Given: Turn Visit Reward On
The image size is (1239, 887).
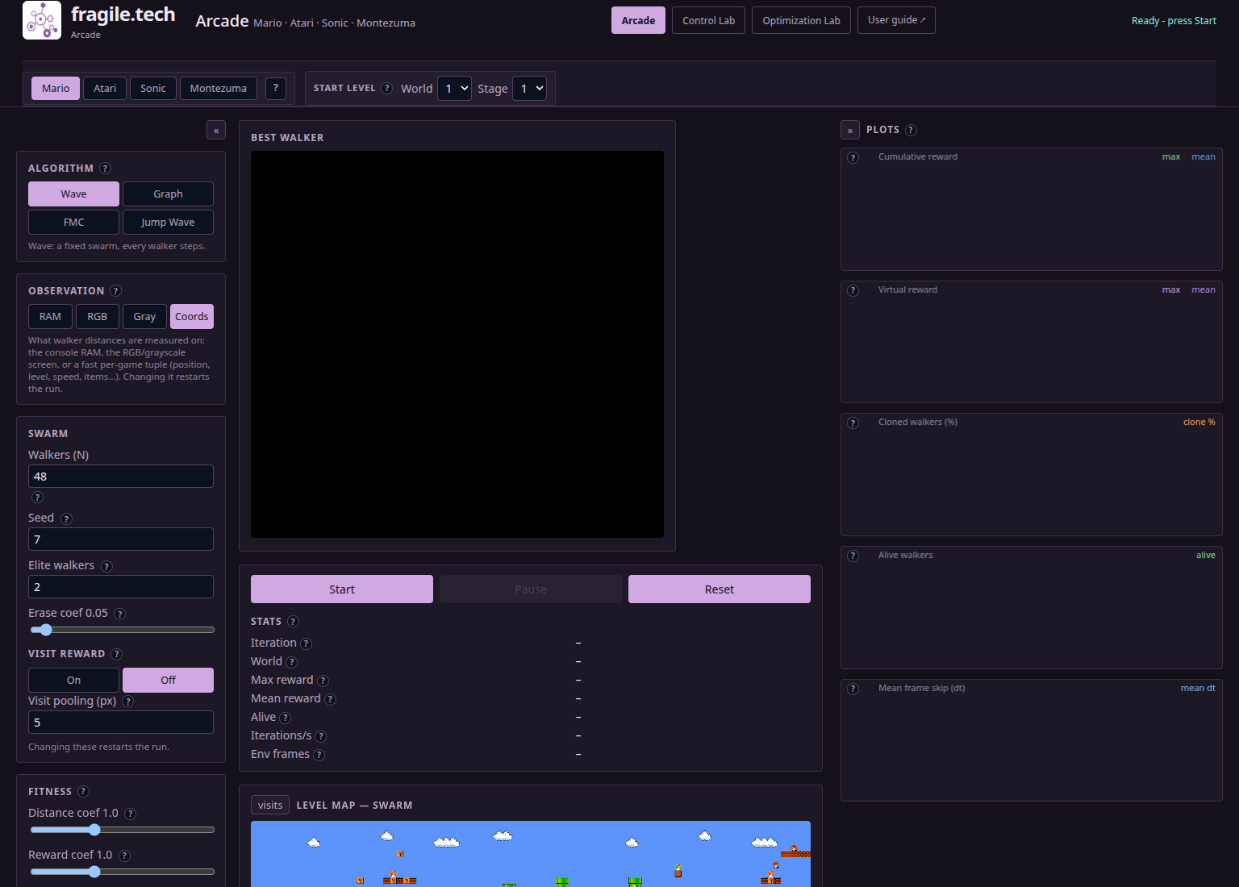Looking at the screenshot, I should 73,681.
